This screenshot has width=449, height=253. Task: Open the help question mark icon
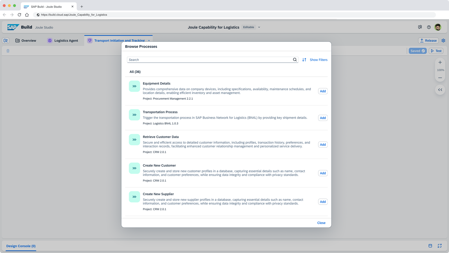(x=429, y=27)
